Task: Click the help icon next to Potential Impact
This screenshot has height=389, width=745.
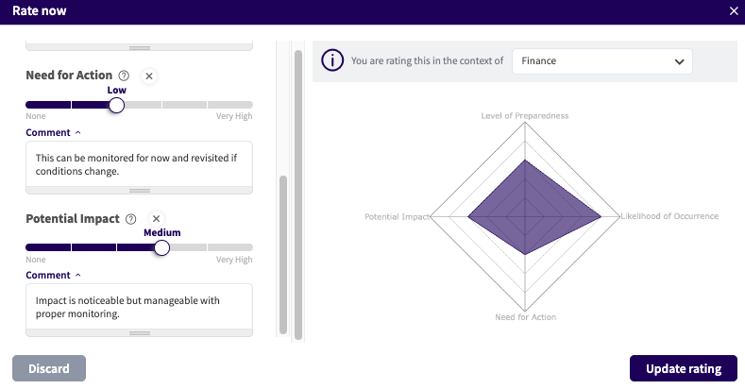Action: [x=130, y=219]
